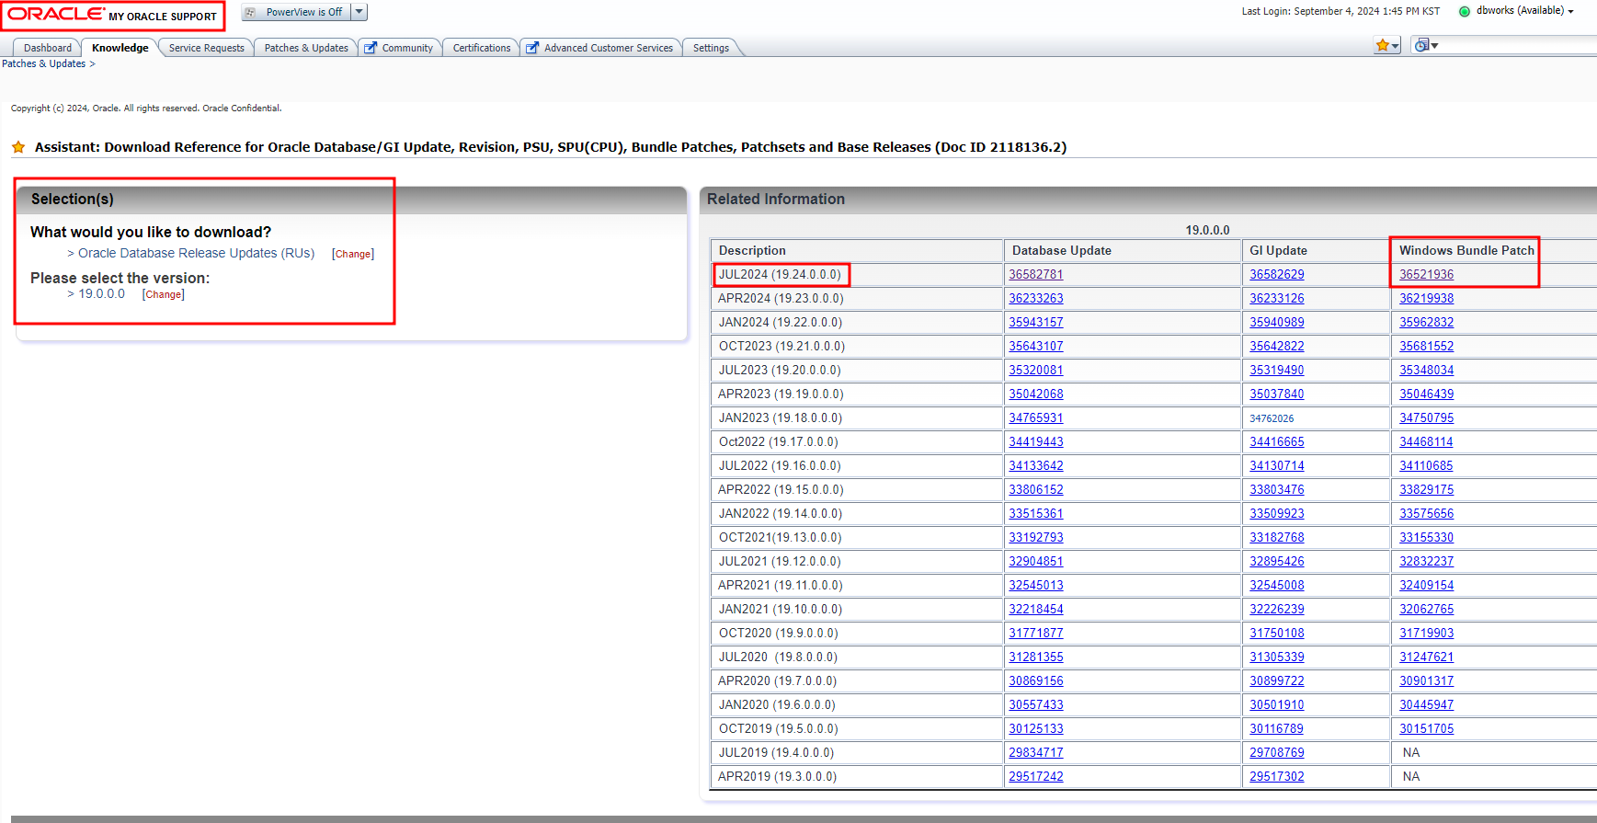Screen dimensions: 1597x823
Task: Click GI Update number 34762026
Action: [x=1272, y=418]
